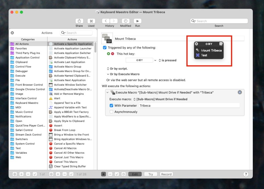The height and width of the screenshot is (189, 264).
Task: Click the palette top-right corner icon
Action: (x=221, y=44)
